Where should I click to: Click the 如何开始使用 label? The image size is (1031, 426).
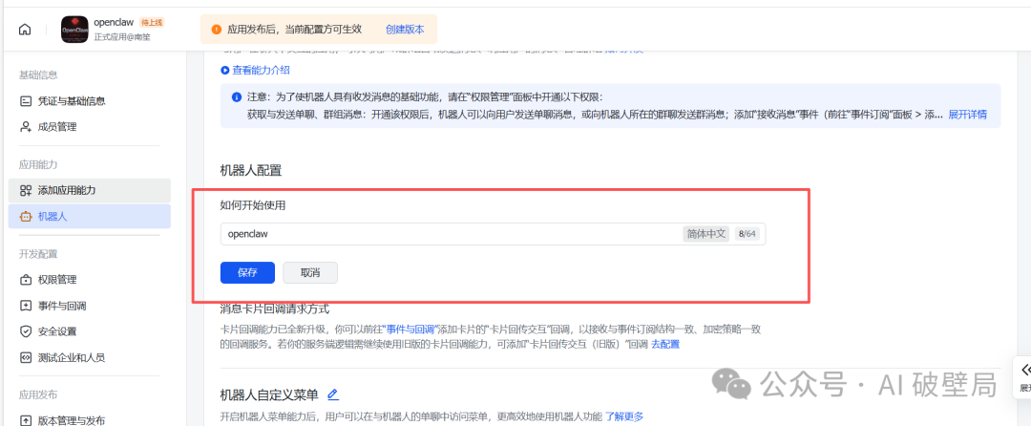coord(253,204)
